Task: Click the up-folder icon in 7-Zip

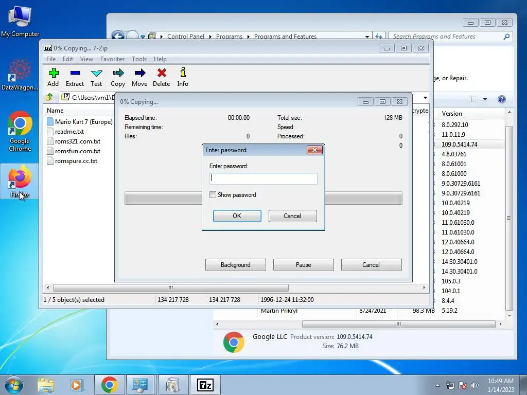Action: [x=49, y=97]
